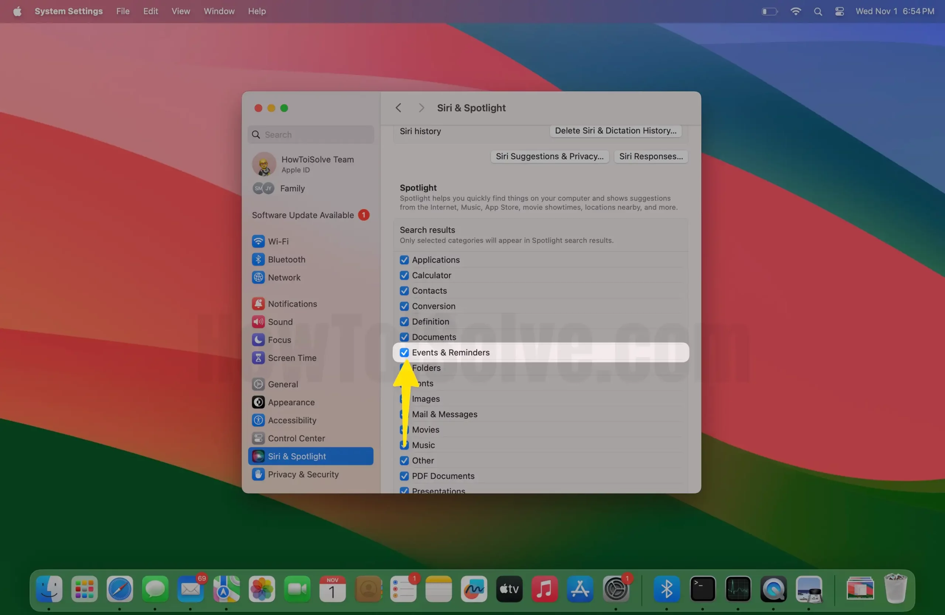This screenshot has width=945, height=615.
Task: Open Control Center in menu bar
Action: (839, 11)
